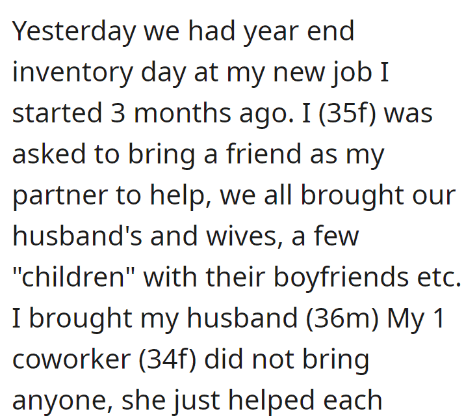Click the word "etc."

439,278
